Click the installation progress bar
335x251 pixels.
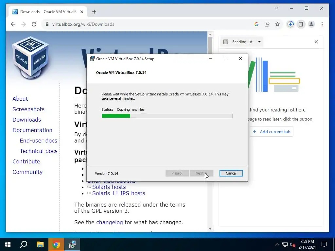point(167,116)
